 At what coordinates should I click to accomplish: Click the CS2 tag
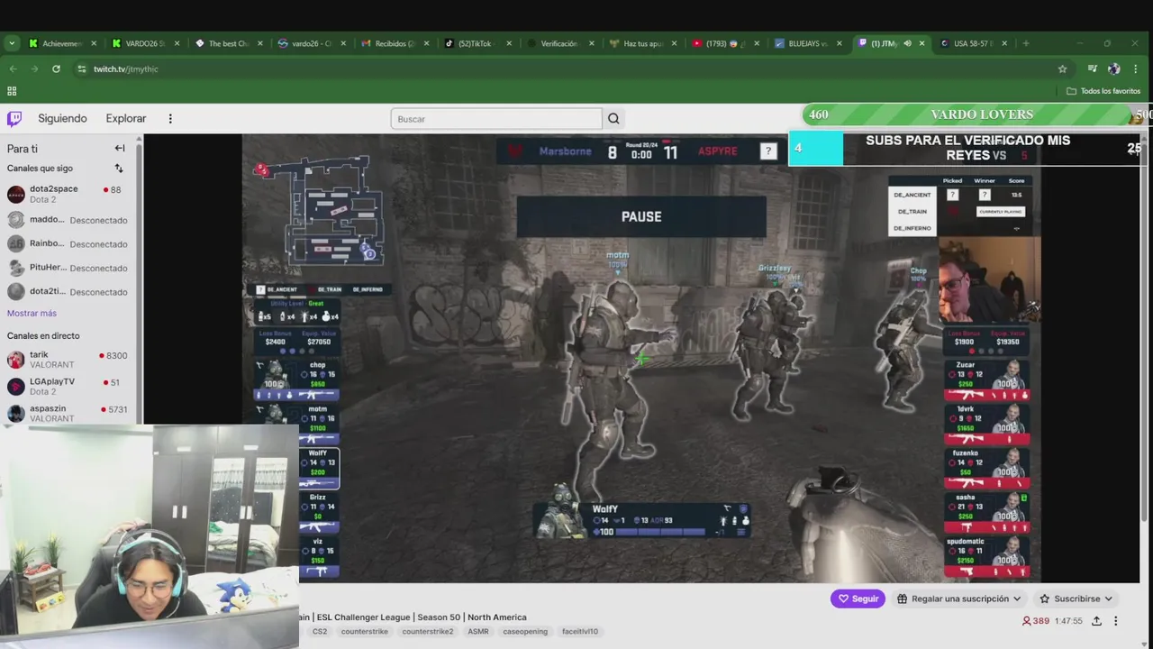point(320,632)
